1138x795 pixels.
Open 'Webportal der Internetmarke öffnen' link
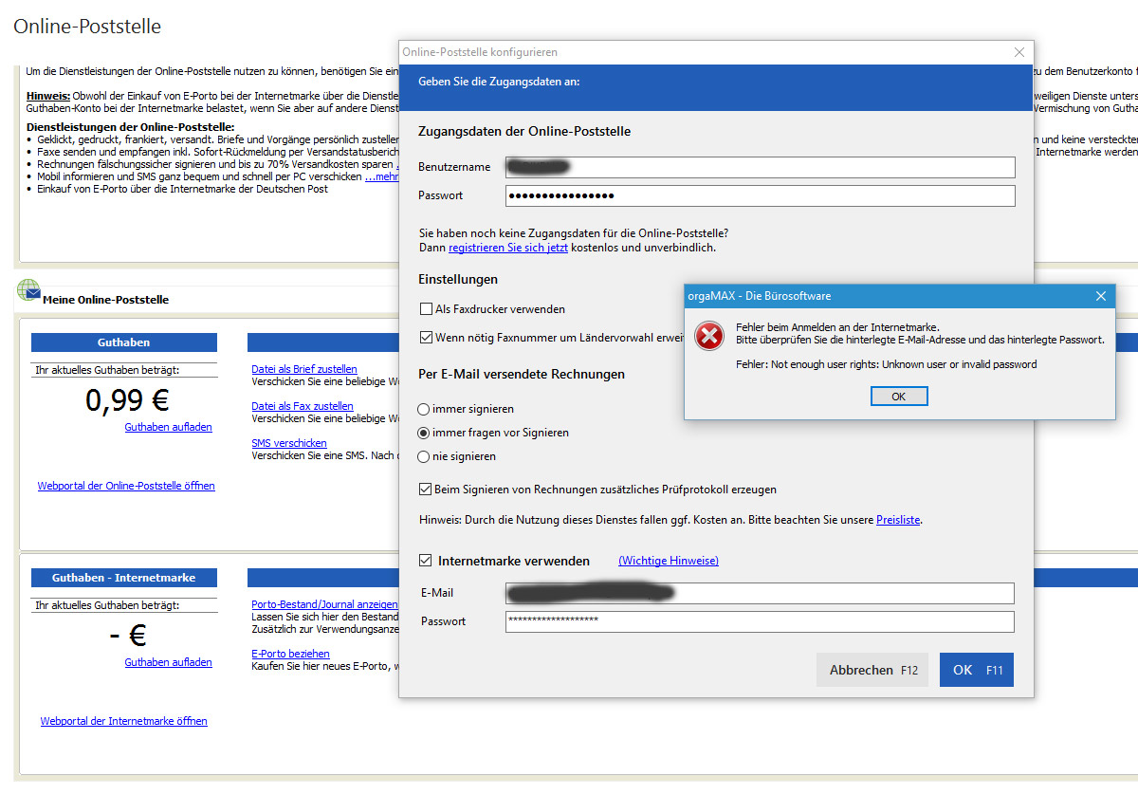(x=123, y=721)
